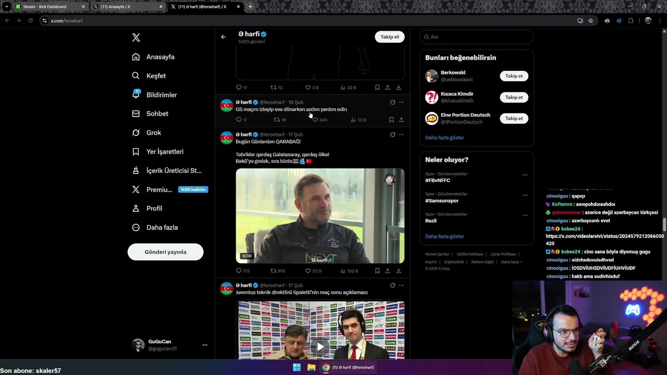Go to Anasayfa in sidebar
667x375 pixels.
pyautogui.click(x=153, y=57)
